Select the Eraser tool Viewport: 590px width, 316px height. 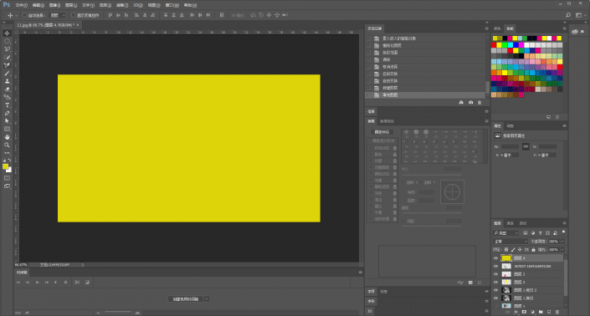coord(8,89)
